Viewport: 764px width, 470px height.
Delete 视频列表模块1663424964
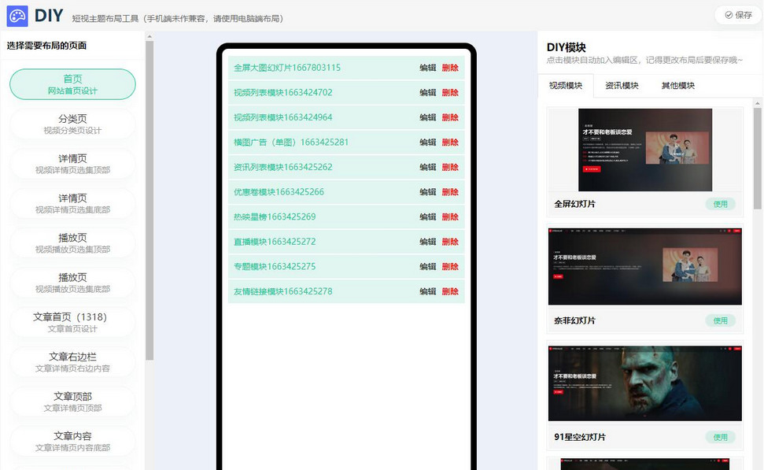point(450,117)
